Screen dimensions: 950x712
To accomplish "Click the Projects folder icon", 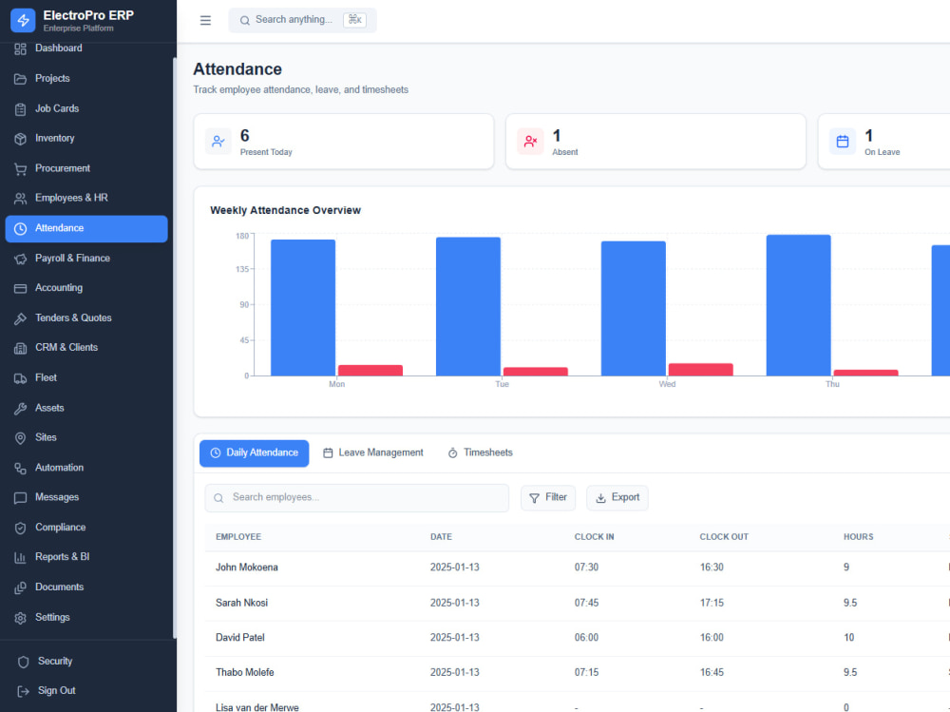I will [x=20, y=79].
